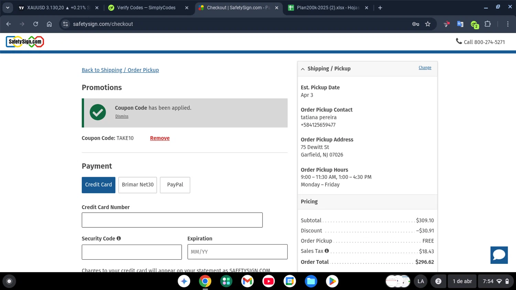The image size is (516, 290).
Task: Click the green coupon applied checkmark
Action: click(x=98, y=112)
